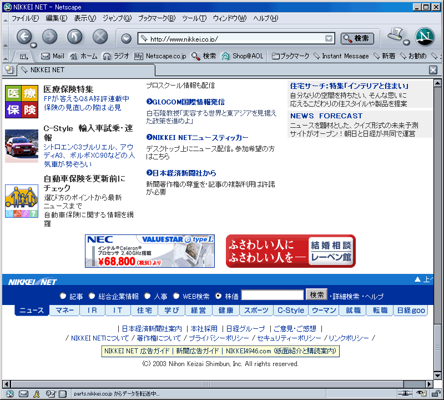
Task: Click the お勧め bookmark
Action: coord(413,56)
